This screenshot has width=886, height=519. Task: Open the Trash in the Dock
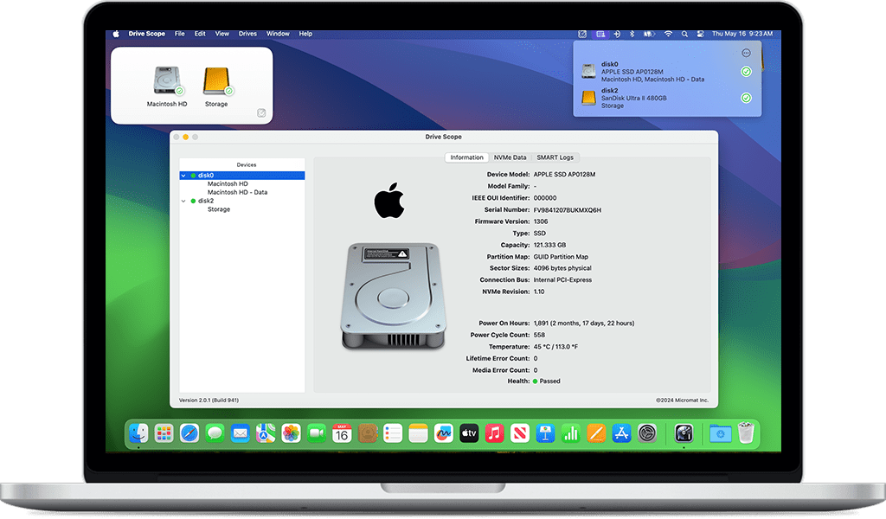[x=746, y=433]
